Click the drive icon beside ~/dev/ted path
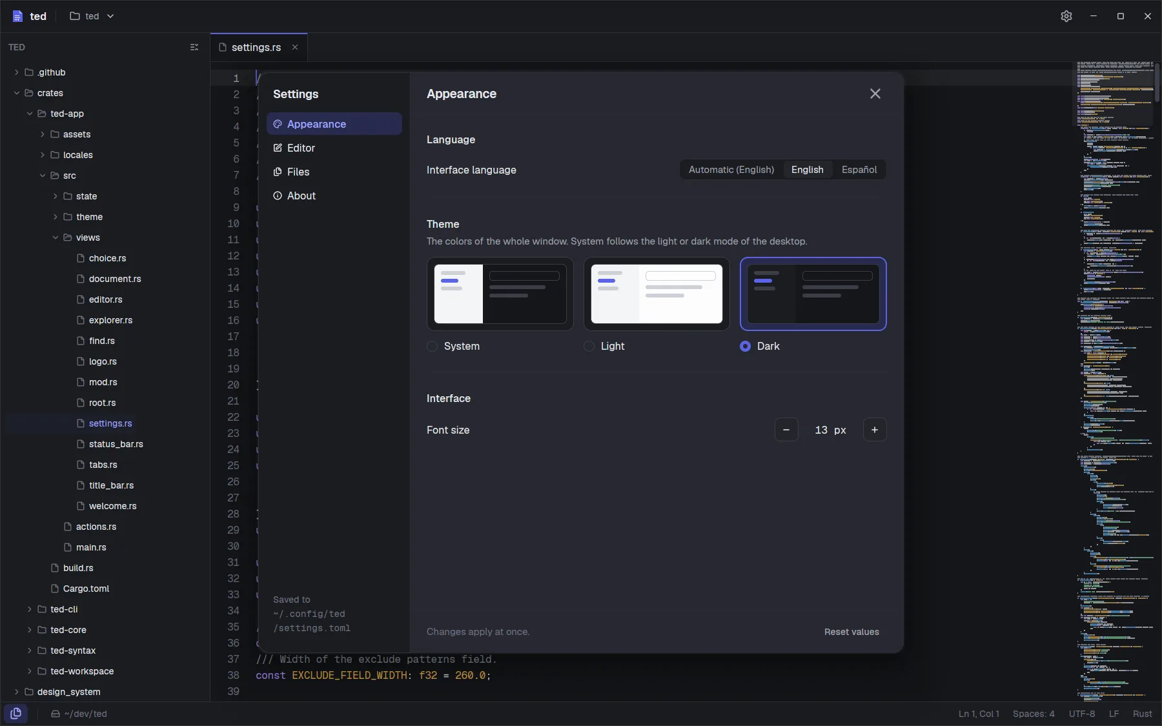1162x726 pixels. pyautogui.click(x=56, y=714)
